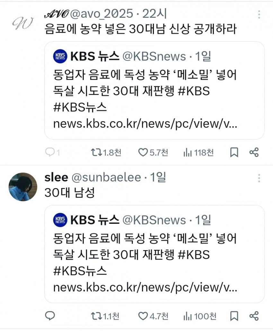Like the avo_2025 tweet
This screenshot has height=331, width=273.
tap(143, 152)
